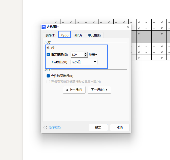
Task: Click the first cell of the document table
Action: click(56, 22)
